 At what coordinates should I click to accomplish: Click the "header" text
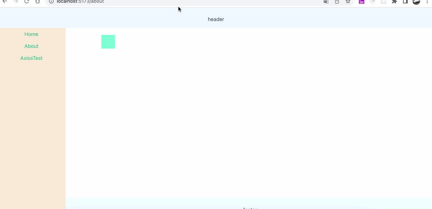216,19
